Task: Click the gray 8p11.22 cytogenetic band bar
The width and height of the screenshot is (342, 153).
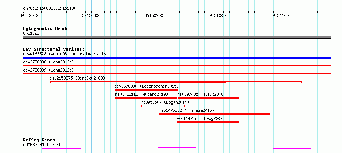Action: [177, 37]
